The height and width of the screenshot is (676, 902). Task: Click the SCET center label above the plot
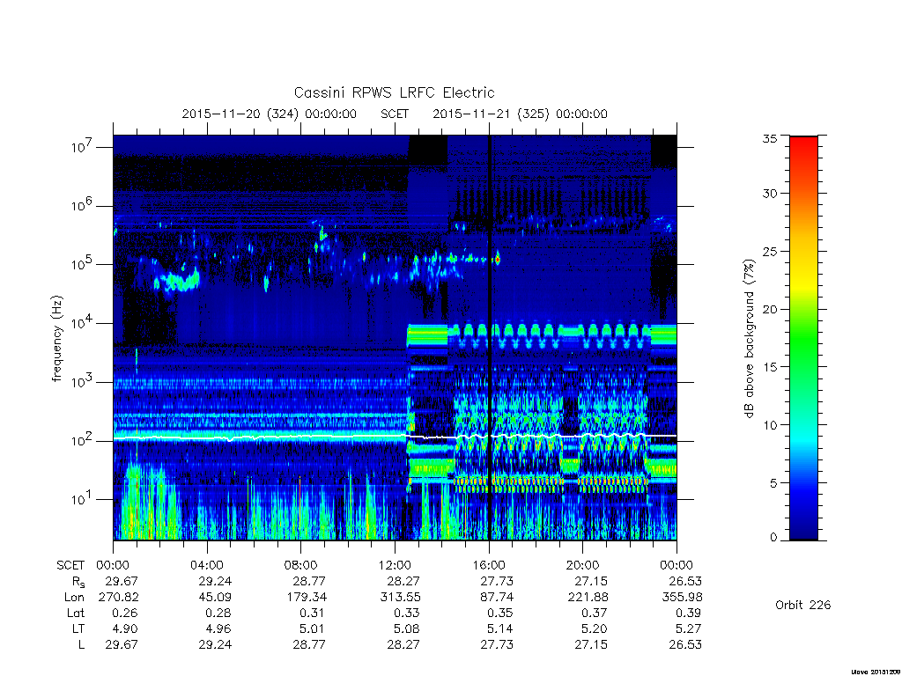coord(395,114)
